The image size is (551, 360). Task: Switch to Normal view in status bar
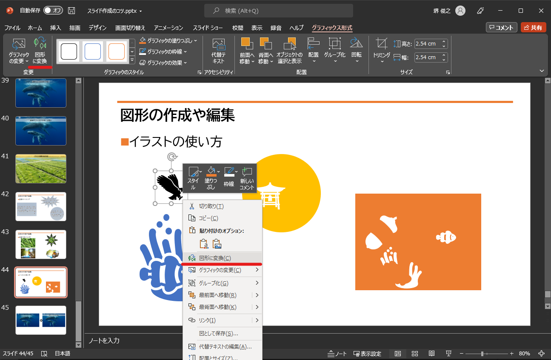coord(398,354)
